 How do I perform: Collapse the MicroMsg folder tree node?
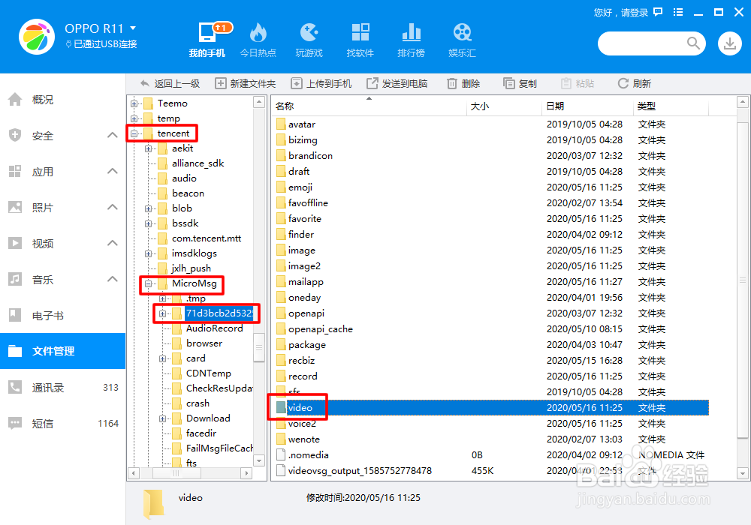[x=149, y=283]
